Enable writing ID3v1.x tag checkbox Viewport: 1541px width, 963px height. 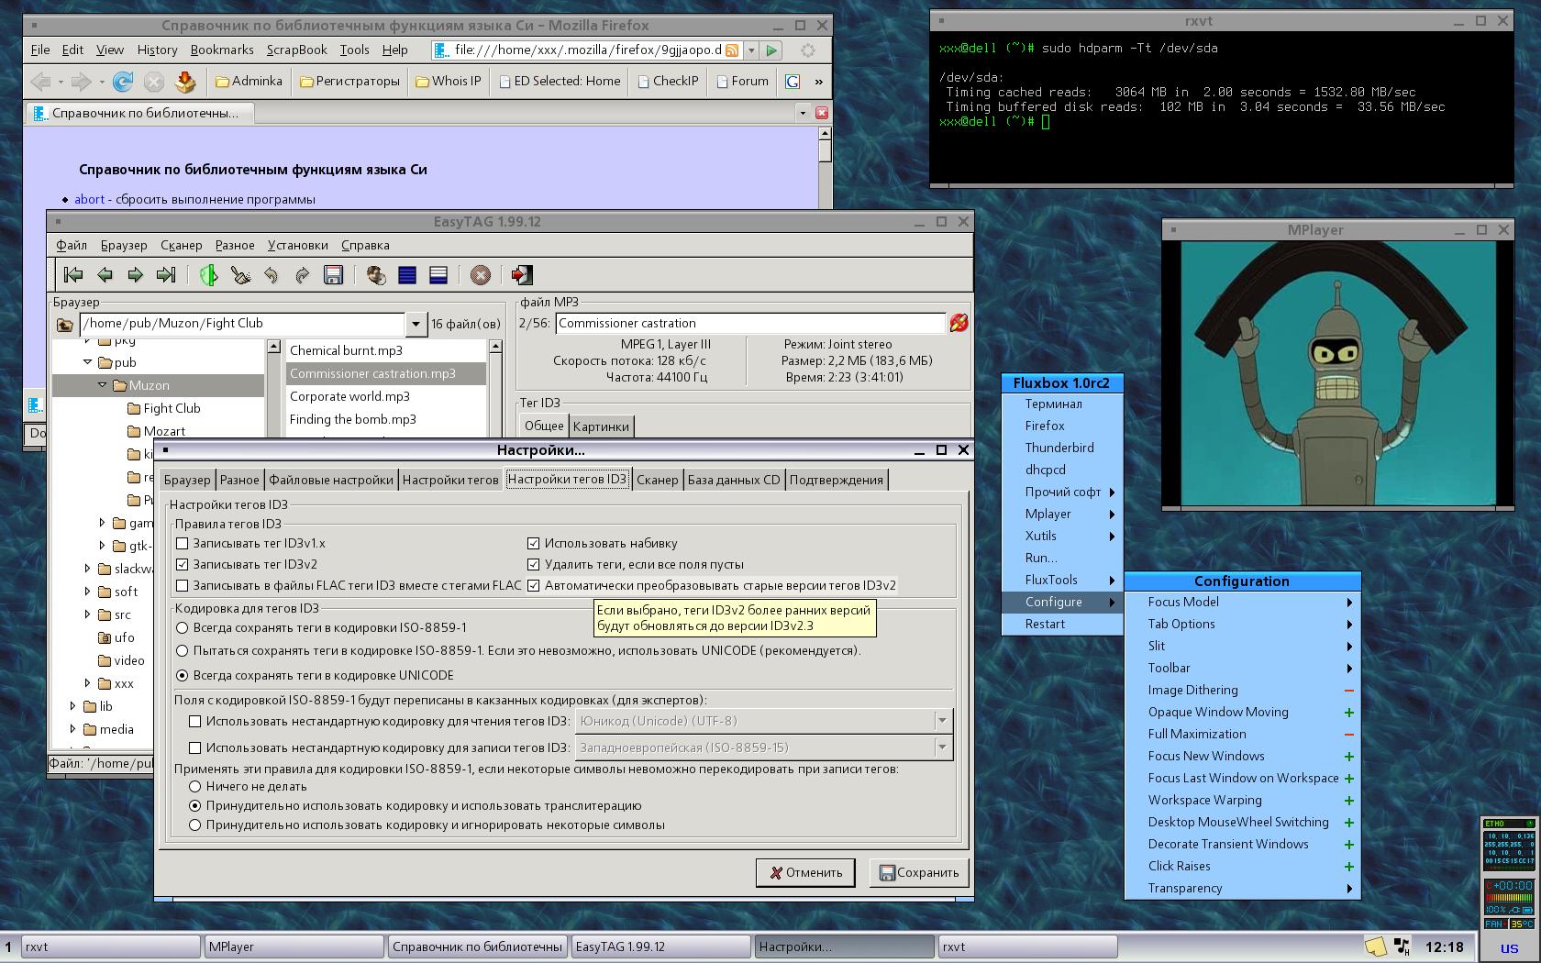[x=183, y=543]
